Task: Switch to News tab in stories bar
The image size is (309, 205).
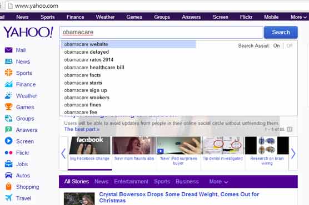Action: pyautogui.click(x=101, y=181)
